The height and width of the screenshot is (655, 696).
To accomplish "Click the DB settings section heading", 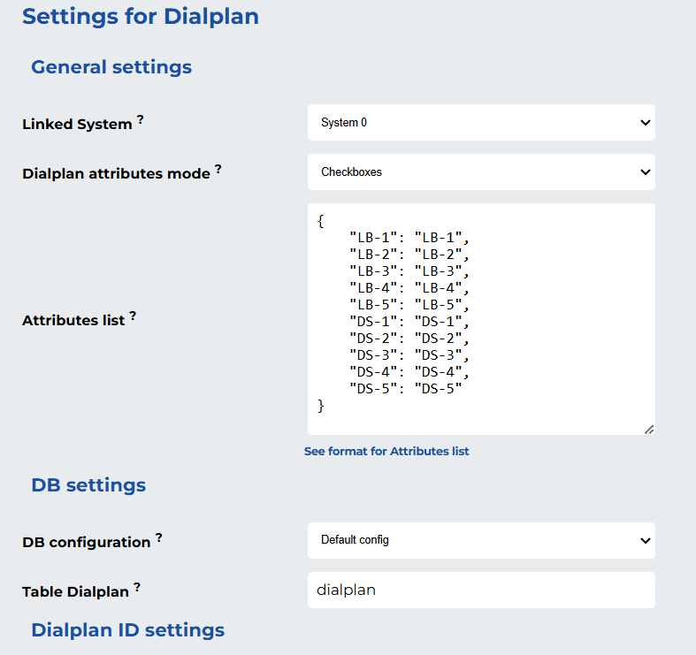I will click(88, 485).
